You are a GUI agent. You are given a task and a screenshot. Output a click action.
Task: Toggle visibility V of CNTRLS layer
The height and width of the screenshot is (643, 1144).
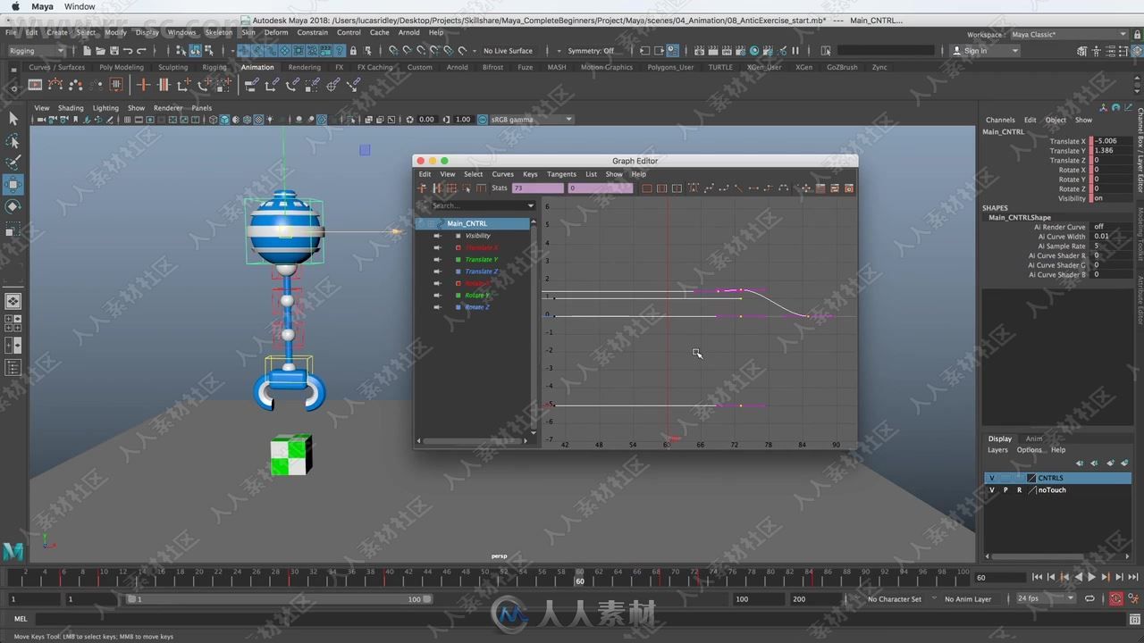991,479
